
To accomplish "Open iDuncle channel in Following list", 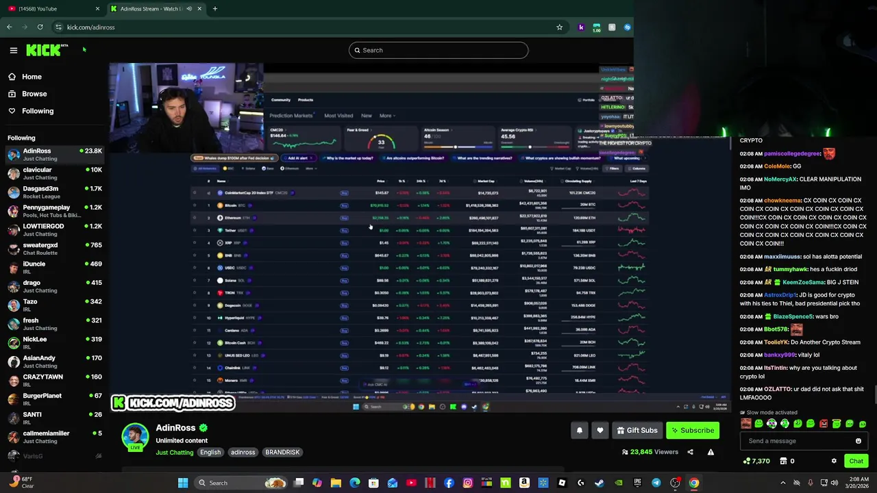I will pyautogui.click(x=55, y=268).
